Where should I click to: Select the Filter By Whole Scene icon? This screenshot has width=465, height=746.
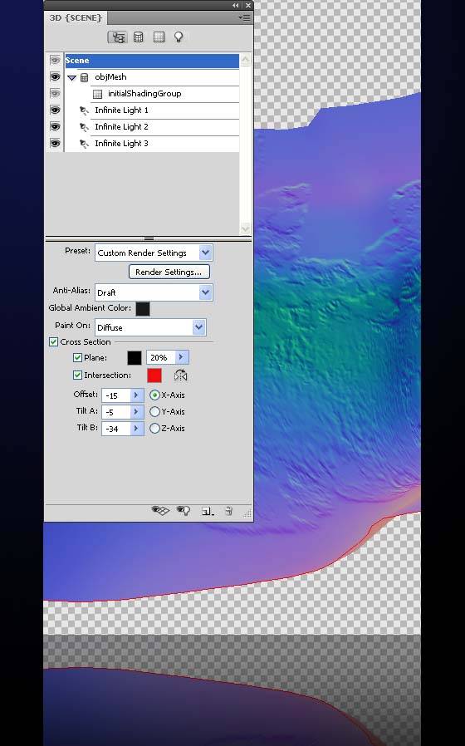pos(117,37)
